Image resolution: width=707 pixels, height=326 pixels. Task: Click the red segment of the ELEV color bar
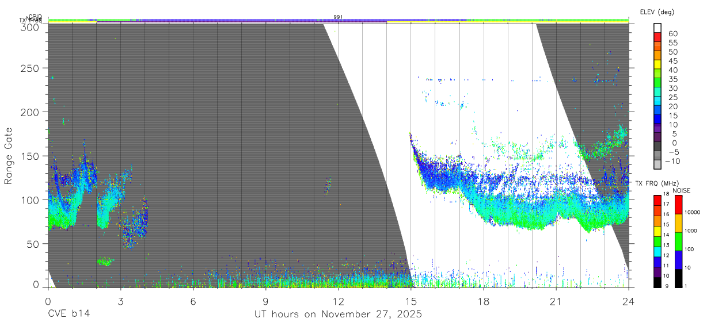point(657,37)
